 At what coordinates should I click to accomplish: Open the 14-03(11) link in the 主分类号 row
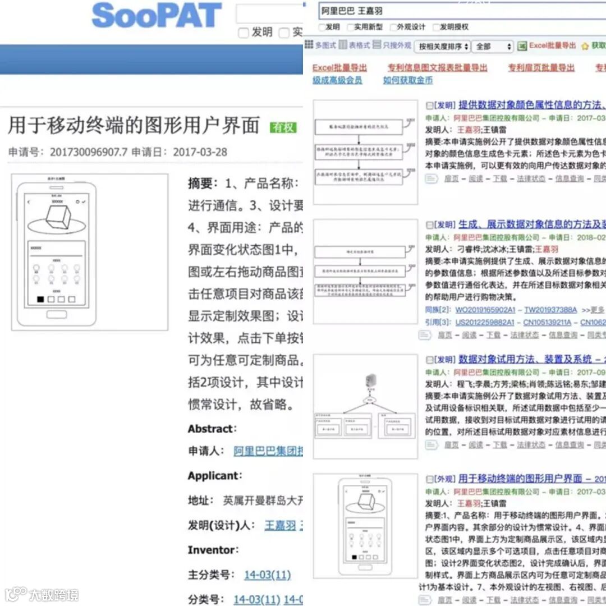268,575
